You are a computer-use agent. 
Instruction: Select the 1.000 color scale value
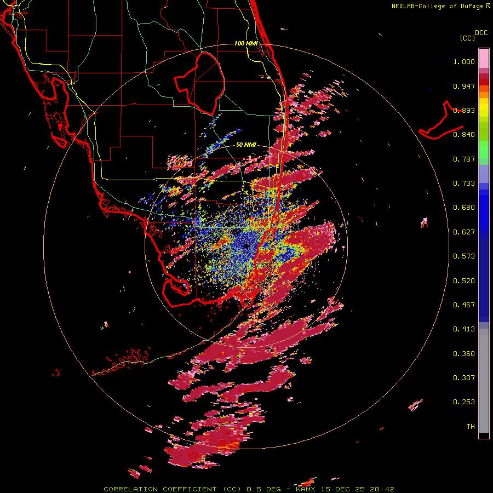point(464,61)
